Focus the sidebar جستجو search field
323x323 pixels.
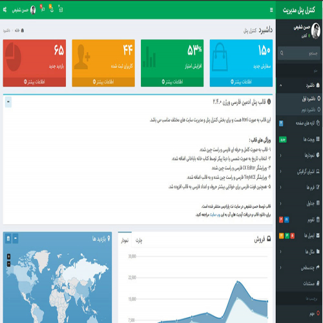[303, 53]
